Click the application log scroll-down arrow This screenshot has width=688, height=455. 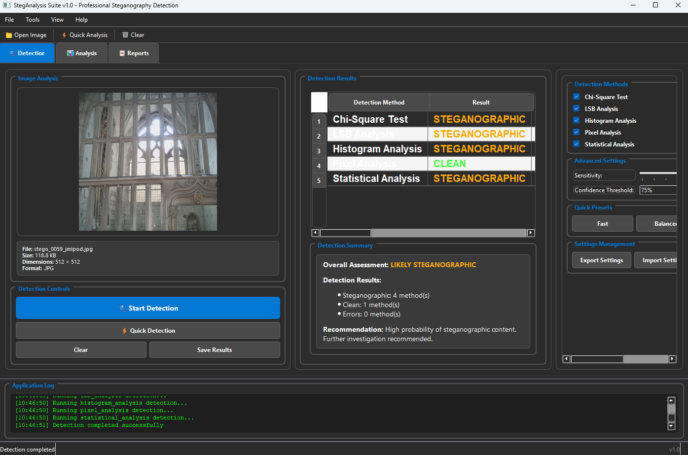(x=671, y=426)
